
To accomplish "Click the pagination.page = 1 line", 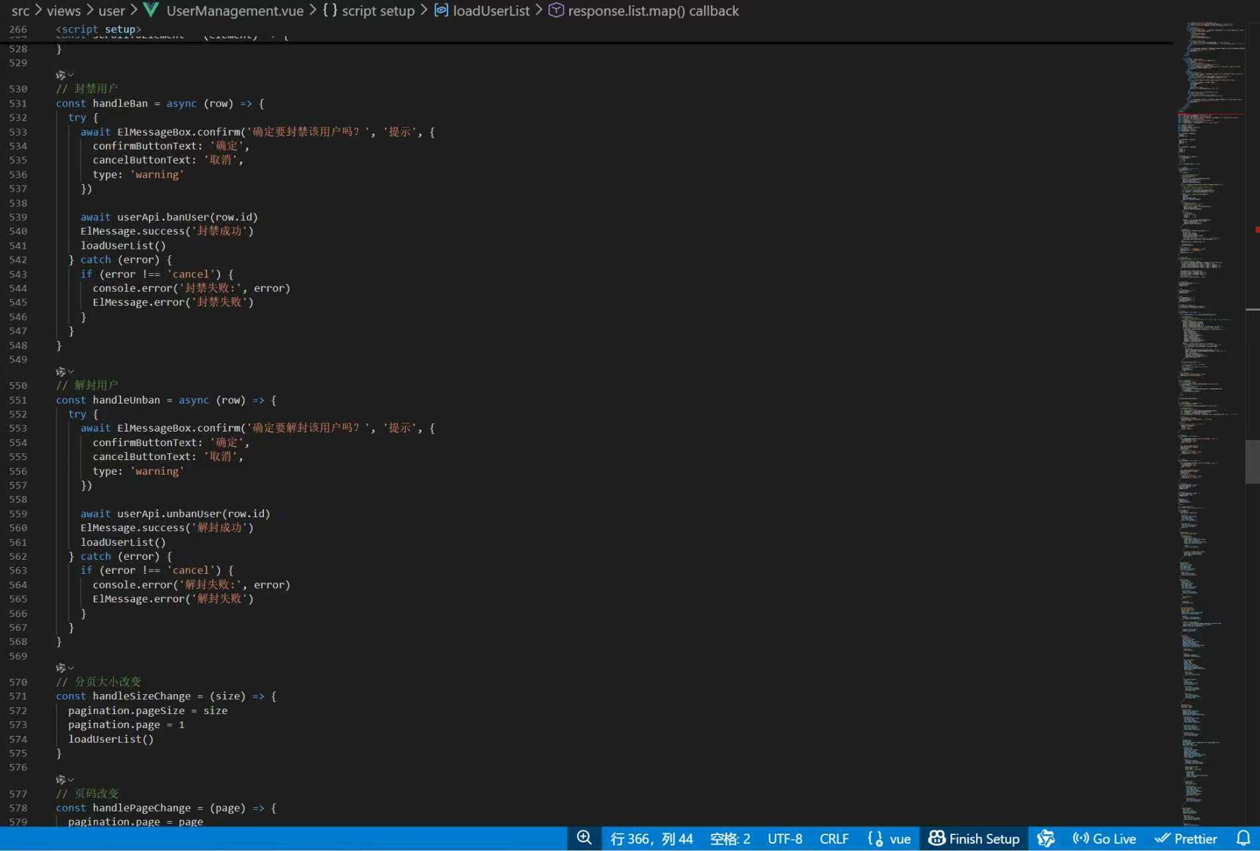I will pyautogui.click(x=126, y=725).
